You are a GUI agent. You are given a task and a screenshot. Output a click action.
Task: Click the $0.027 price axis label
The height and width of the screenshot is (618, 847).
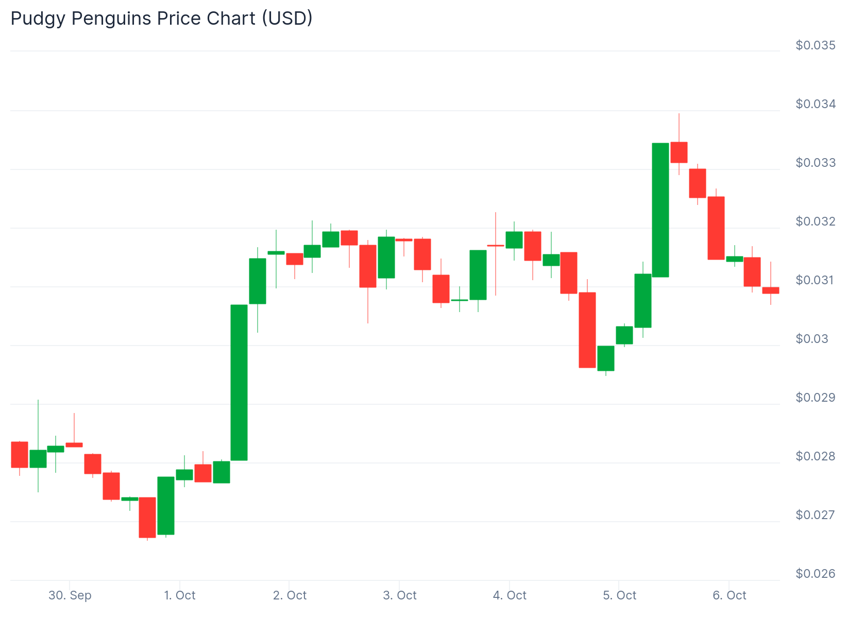point(815,515)
